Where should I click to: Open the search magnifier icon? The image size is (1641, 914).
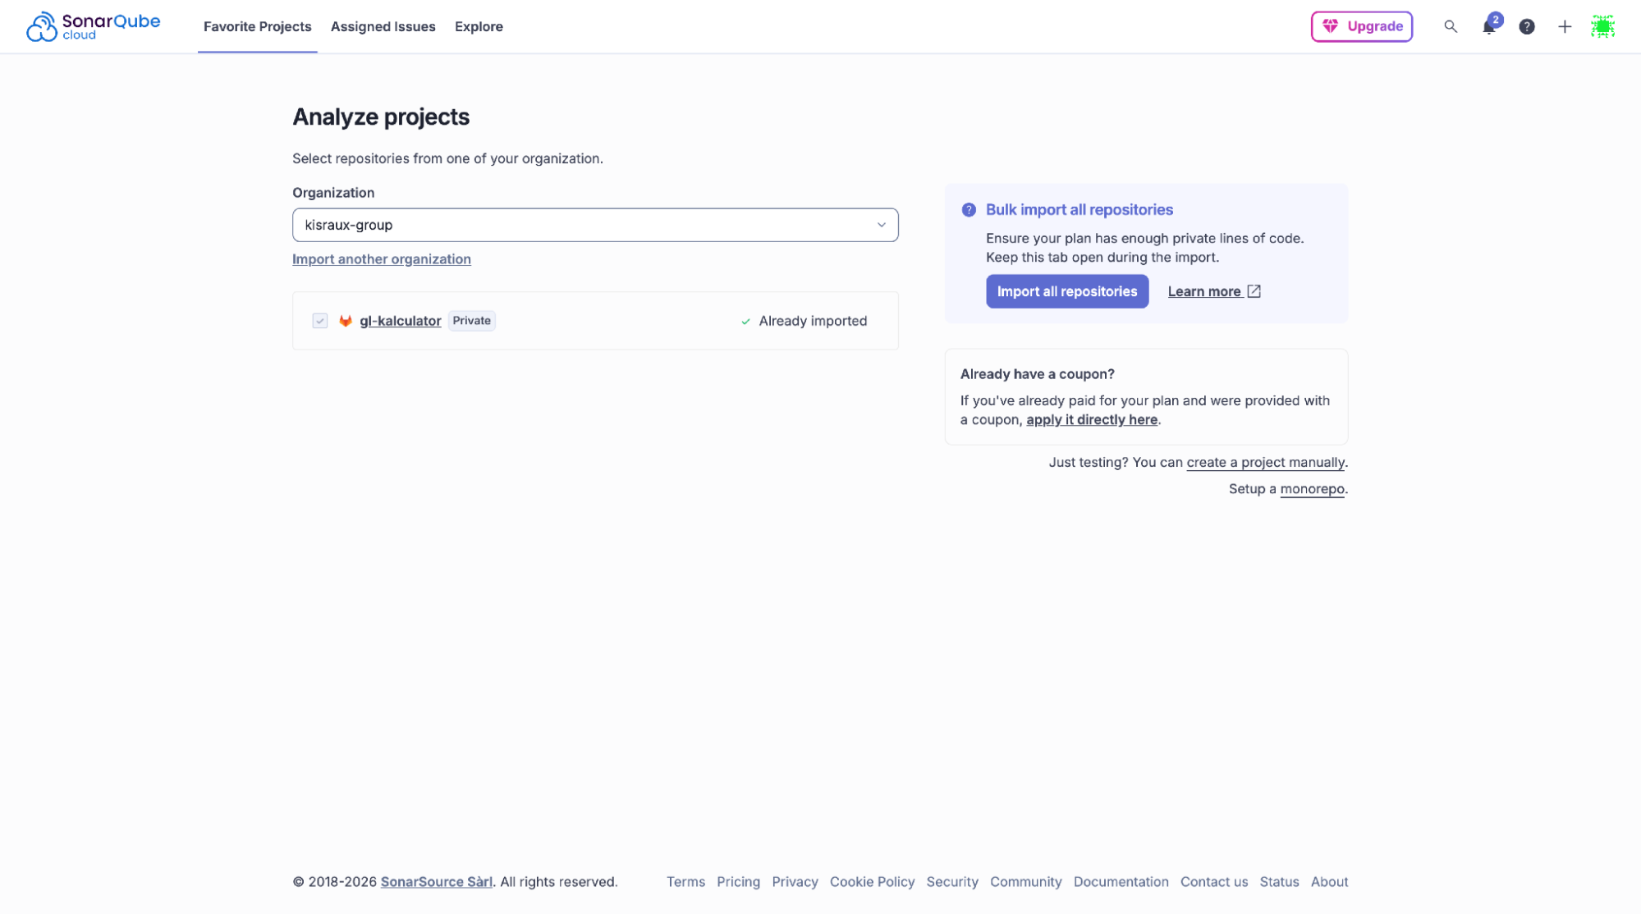(1451, 26)
